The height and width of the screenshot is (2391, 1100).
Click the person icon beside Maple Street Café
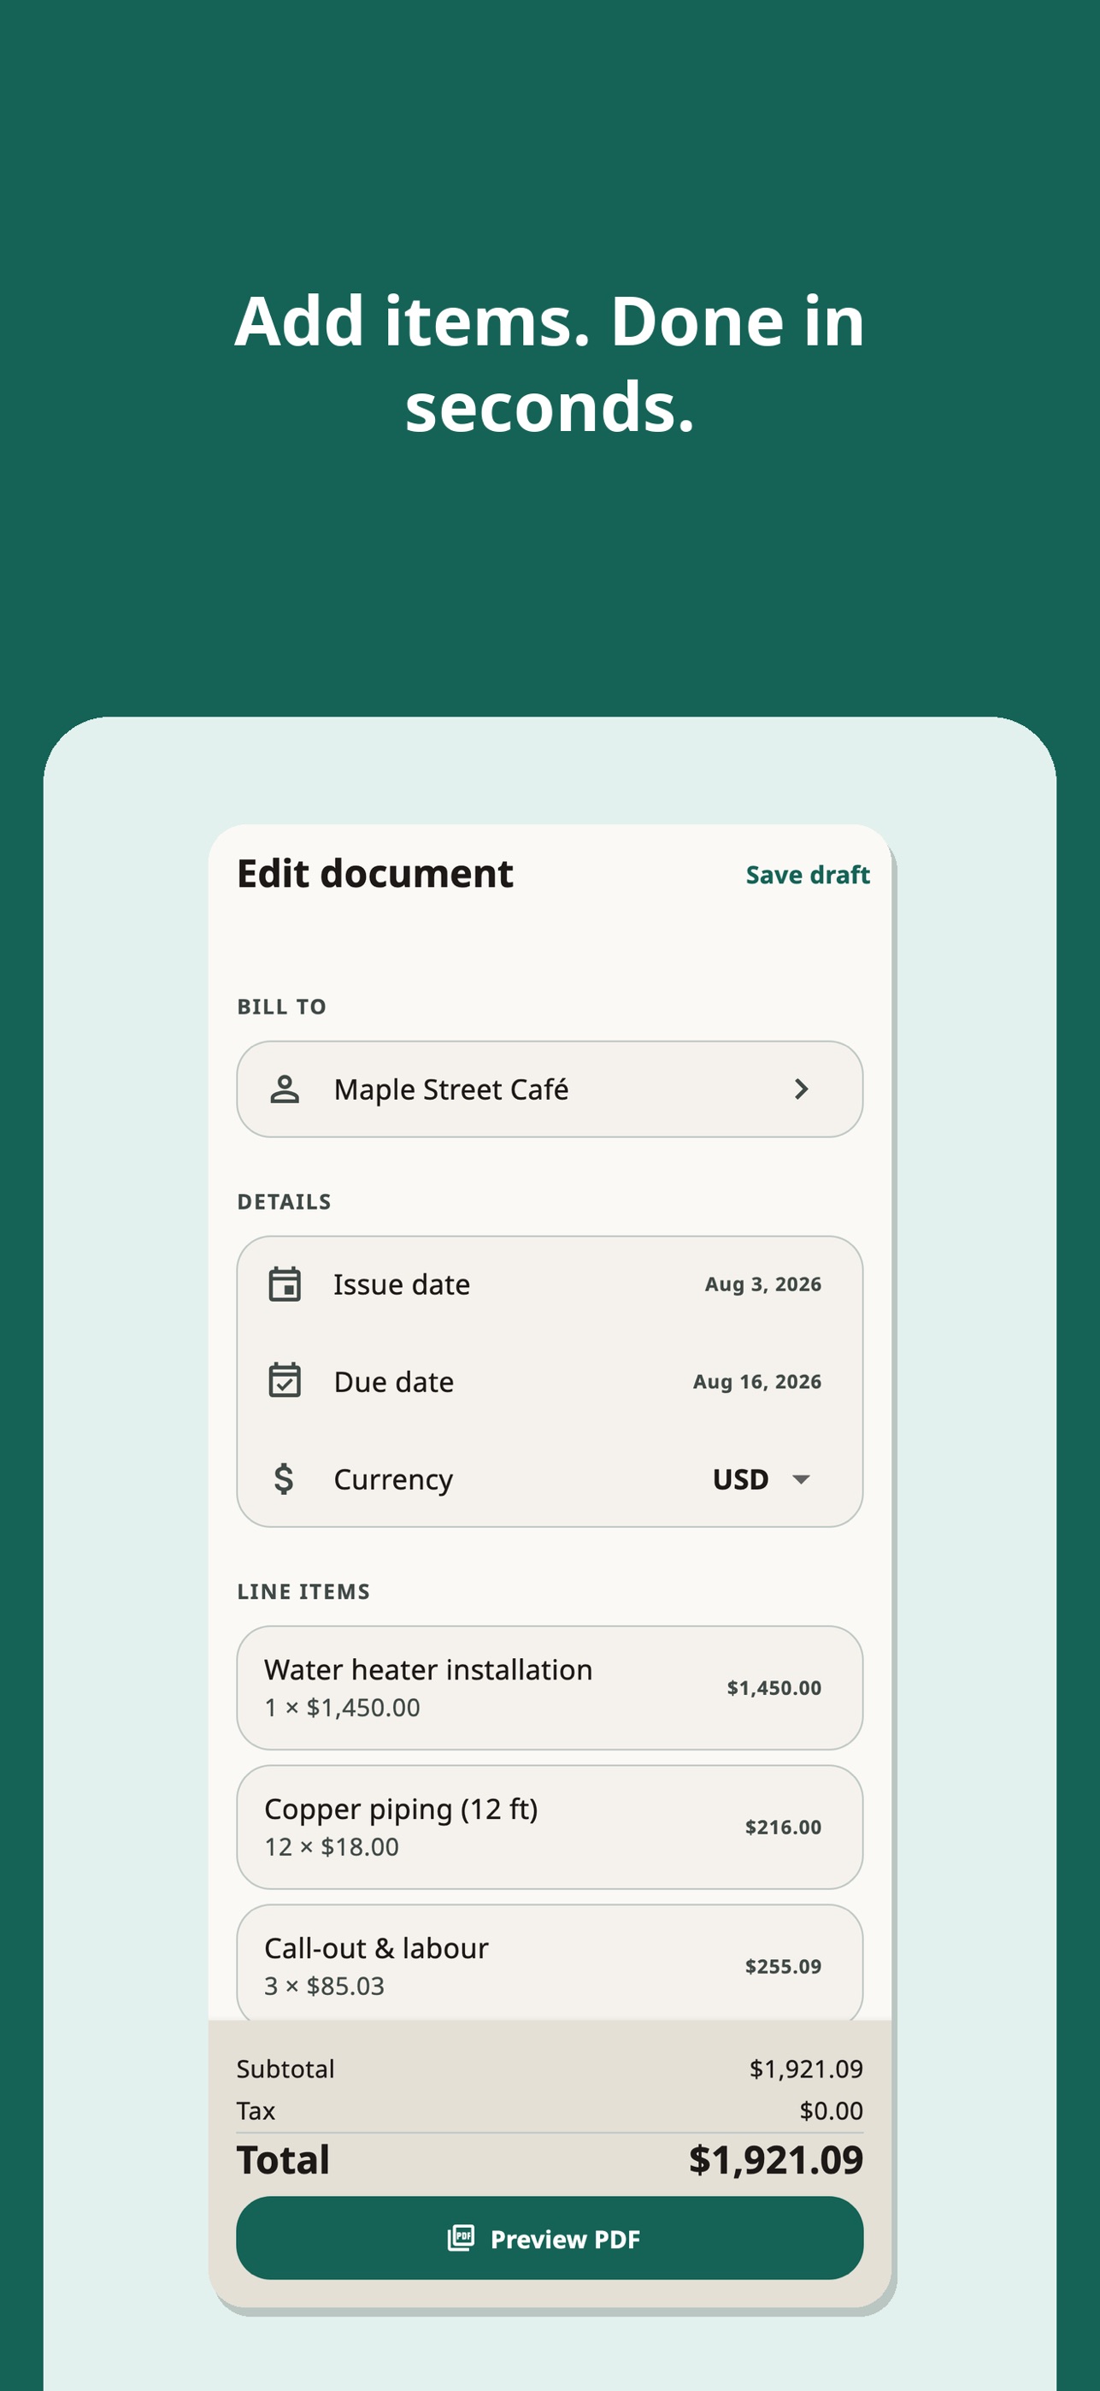[x=284, y=1089]
